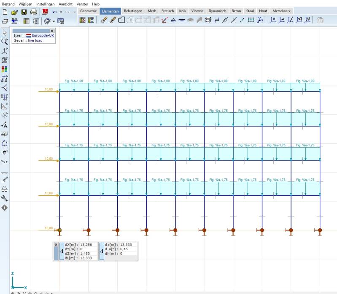
Task: Click the plate outline shape tool
Action: coord(121,20)
